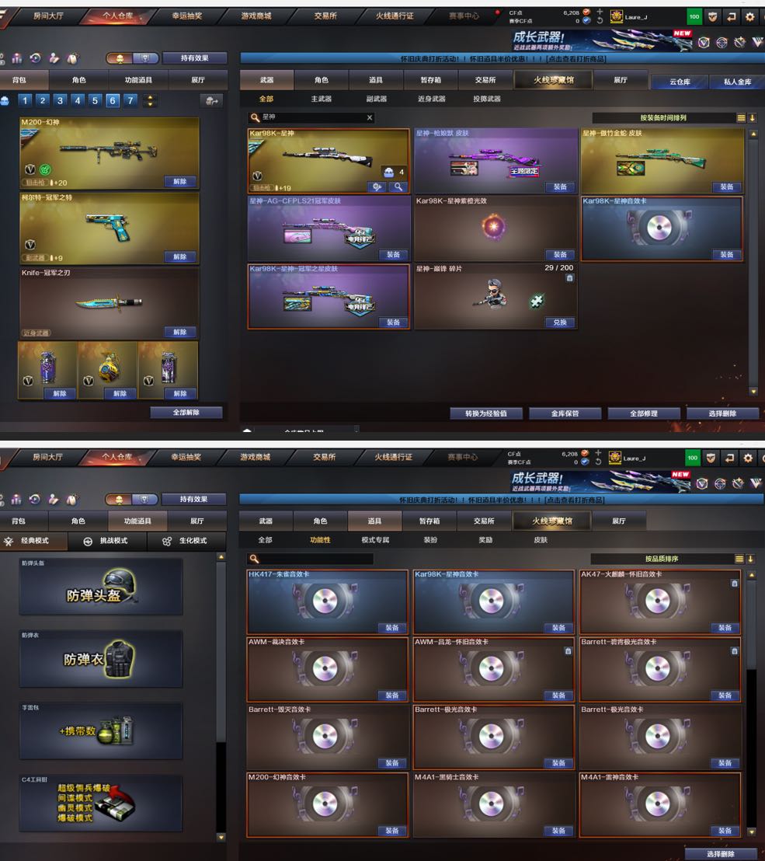Click trash icon on 星神-崩锋 碎片 card
Image resolution: width=765 pixels, height=861 pixels.
click(569, 277)
